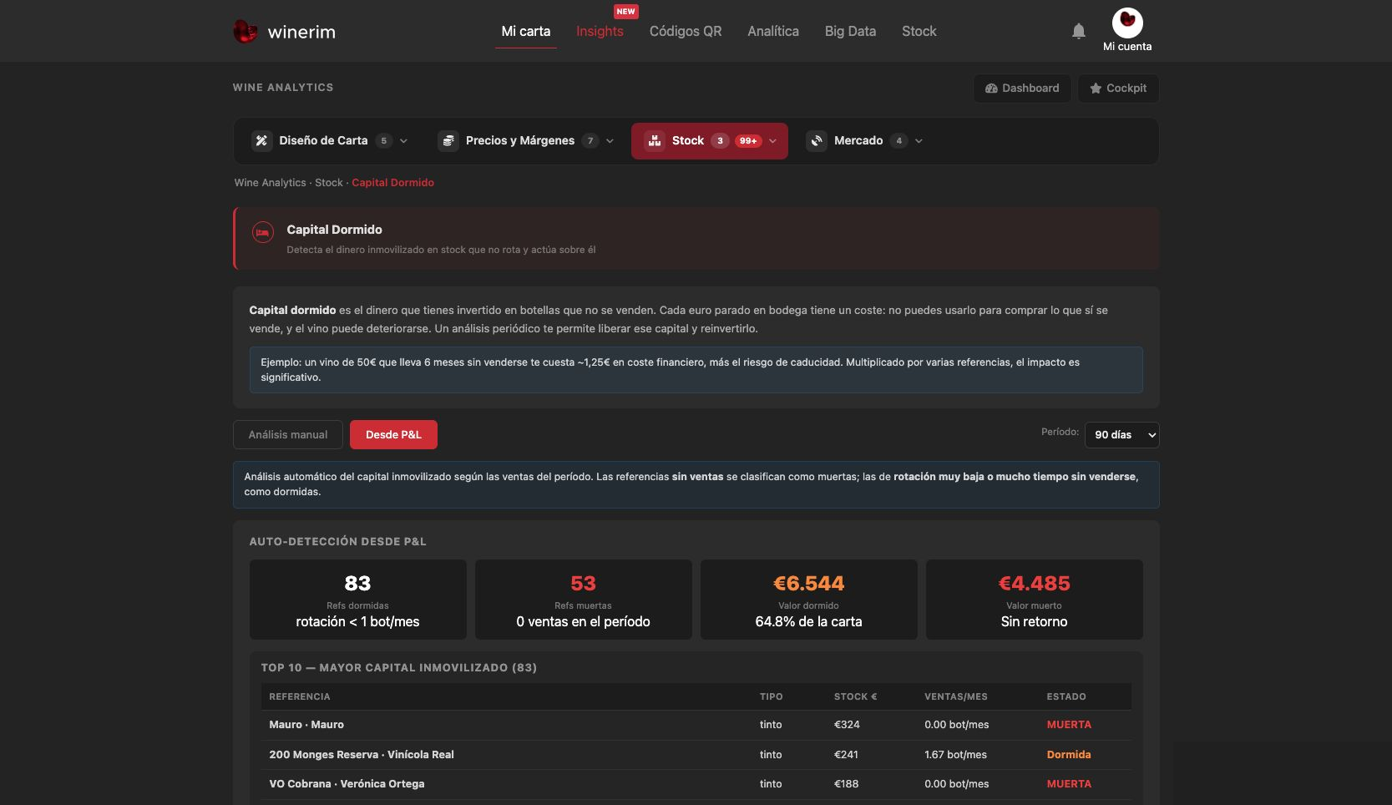Click the 1.67 bot/mes value
Viewport: 1392px width, 805px height.
click(x=955, y=755)
